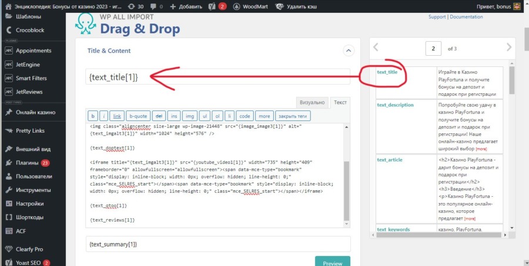Click the code quicktag button
529x266 pixels.
[x=245, y=116]
